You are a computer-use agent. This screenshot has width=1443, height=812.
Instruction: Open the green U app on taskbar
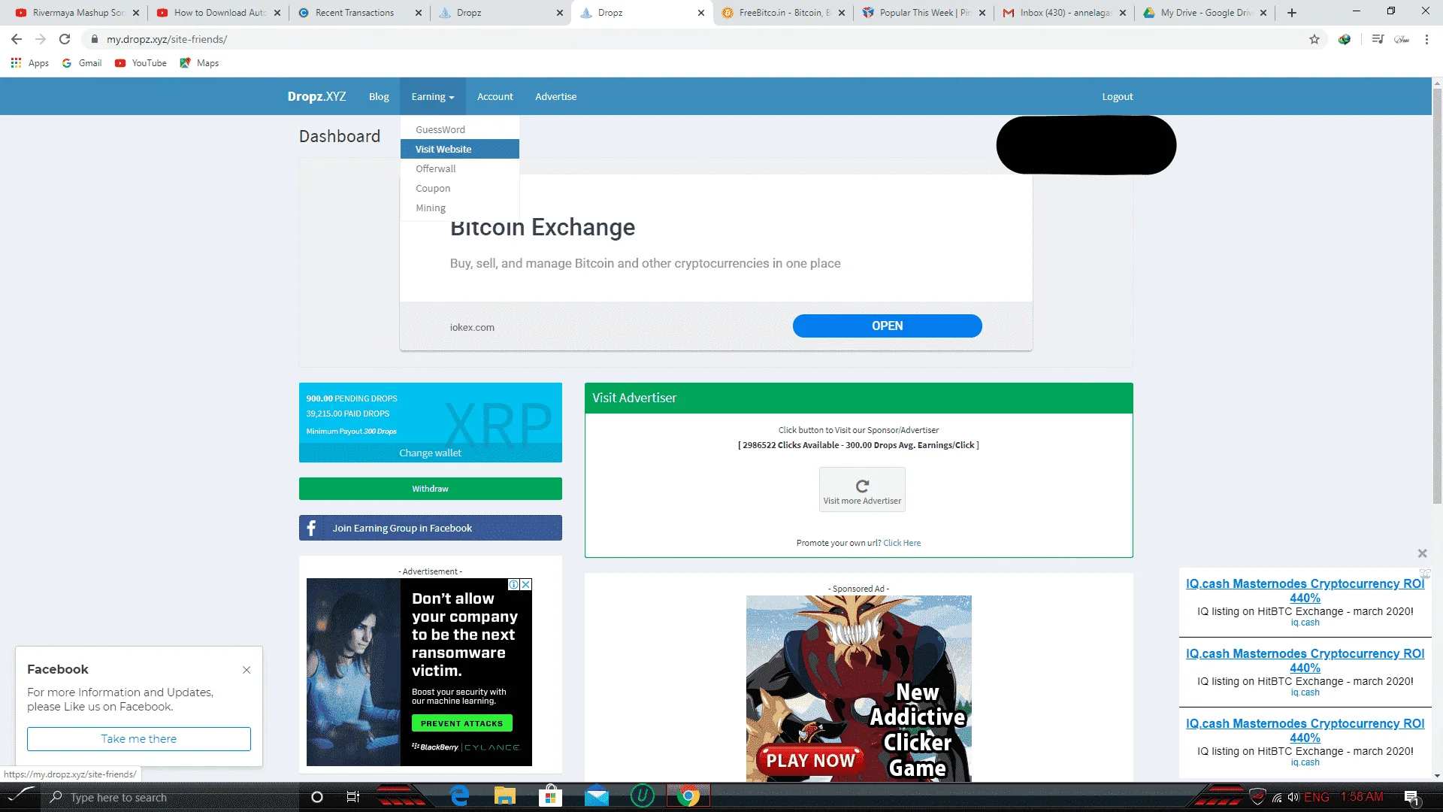[643, 795]
